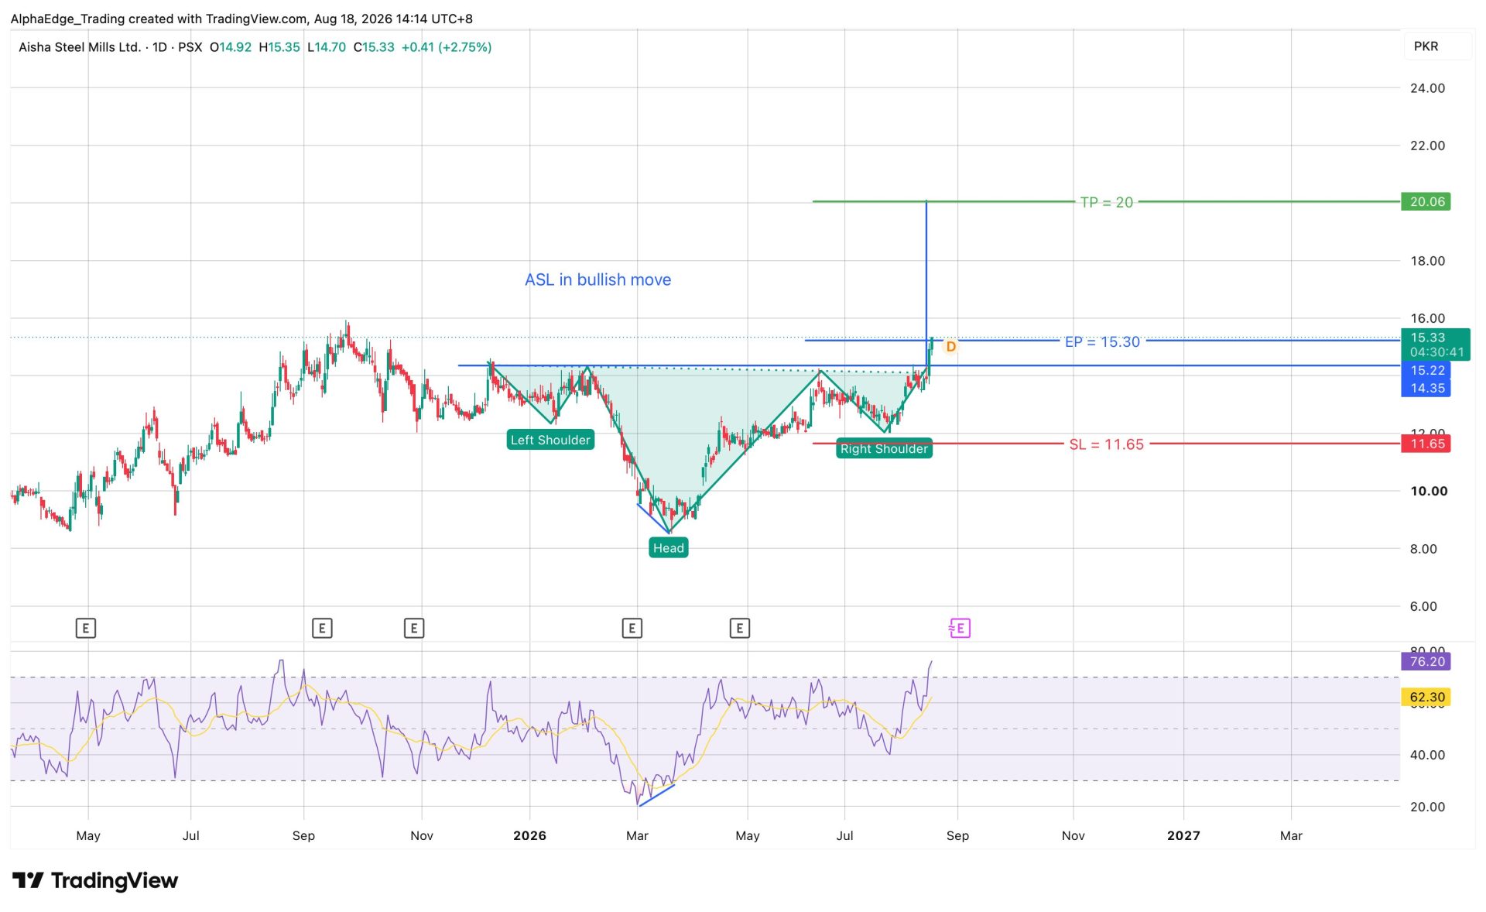The width and height of the screenshot is (1486, 912).
Task: Click the blue 15.22 price tag
Action: [x=1426, y=370]
